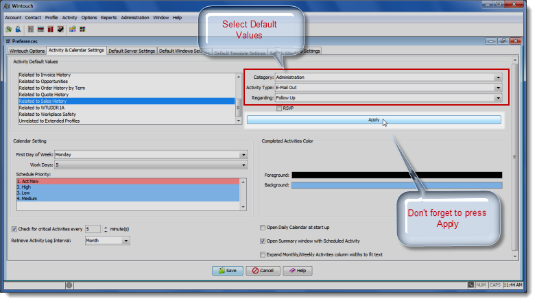Select Related to Quote History row

(x=127, y=95)
